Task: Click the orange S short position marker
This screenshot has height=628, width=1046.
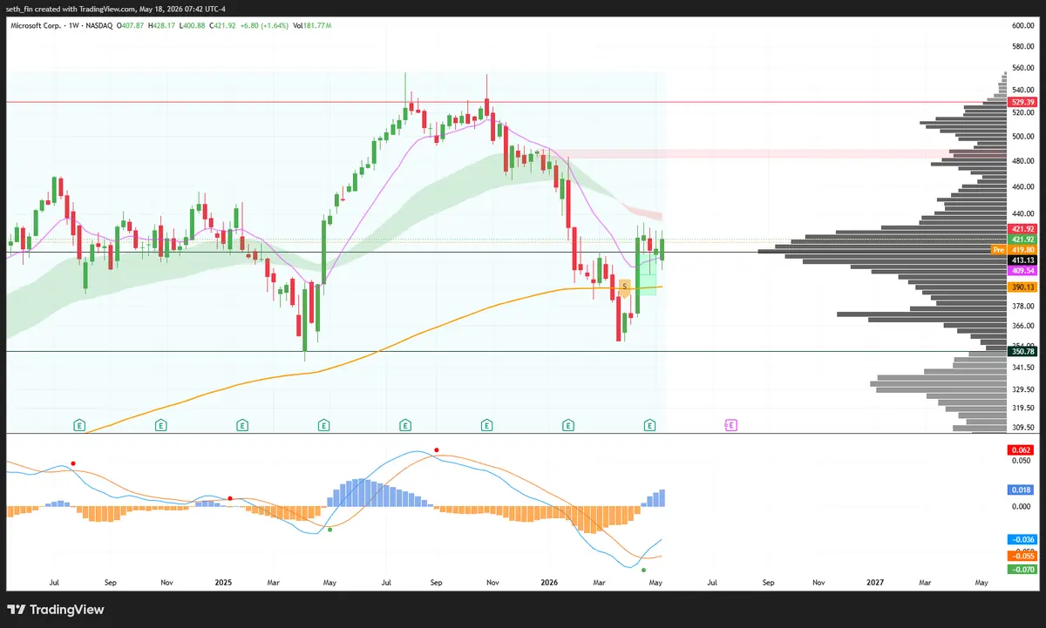Action: pos(624,287)
